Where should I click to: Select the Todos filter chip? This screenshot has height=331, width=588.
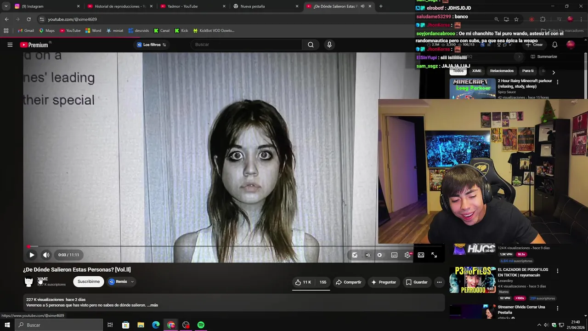pos(458,71)
